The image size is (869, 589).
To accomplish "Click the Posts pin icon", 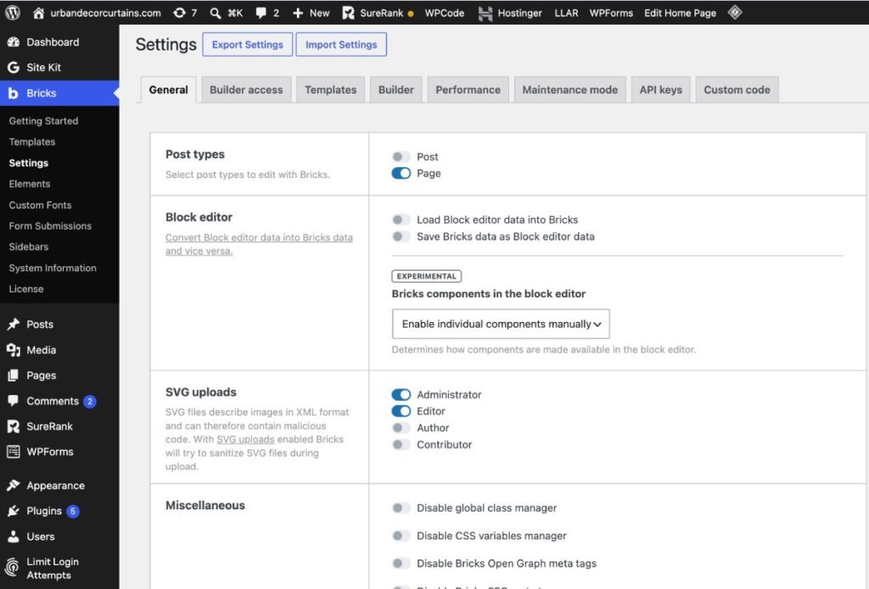I will tap(14, 325).
